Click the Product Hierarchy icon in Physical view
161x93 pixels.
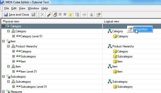(13, 46)
